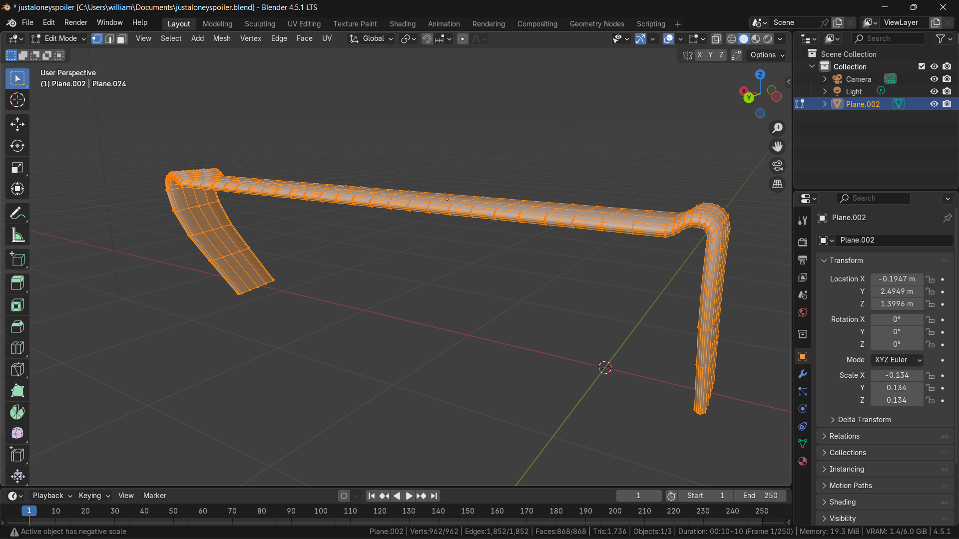The width and height of the screenshot is (959, 539).
Task: Open the Playback dropdown in timeline
Action: pos(52,496)
